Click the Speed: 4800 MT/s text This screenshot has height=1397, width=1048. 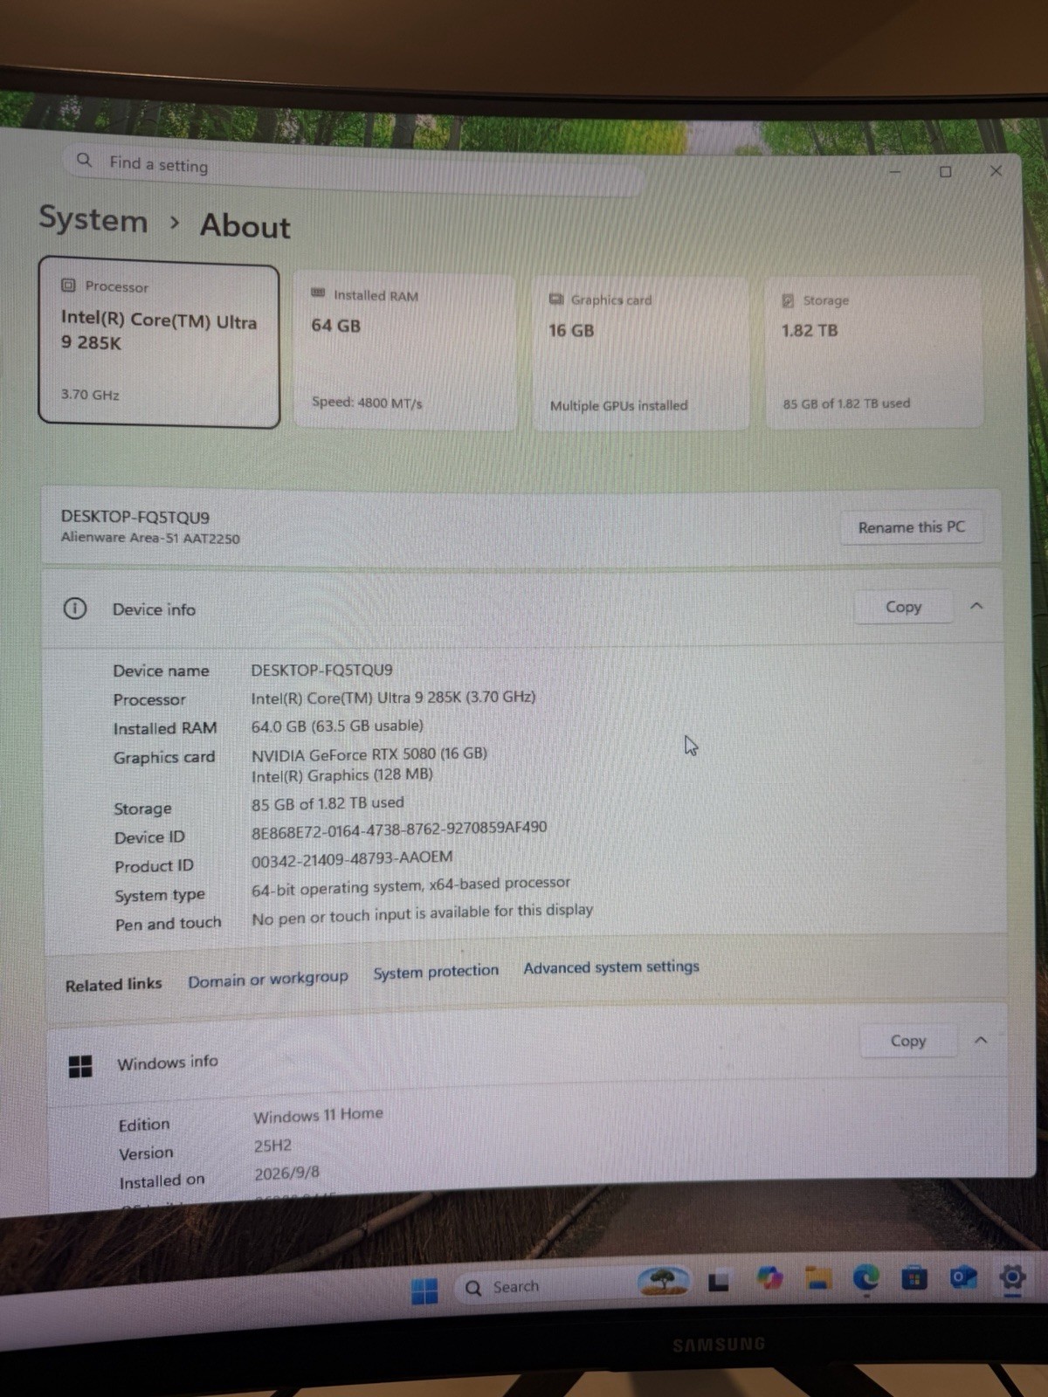coord(367,403)
